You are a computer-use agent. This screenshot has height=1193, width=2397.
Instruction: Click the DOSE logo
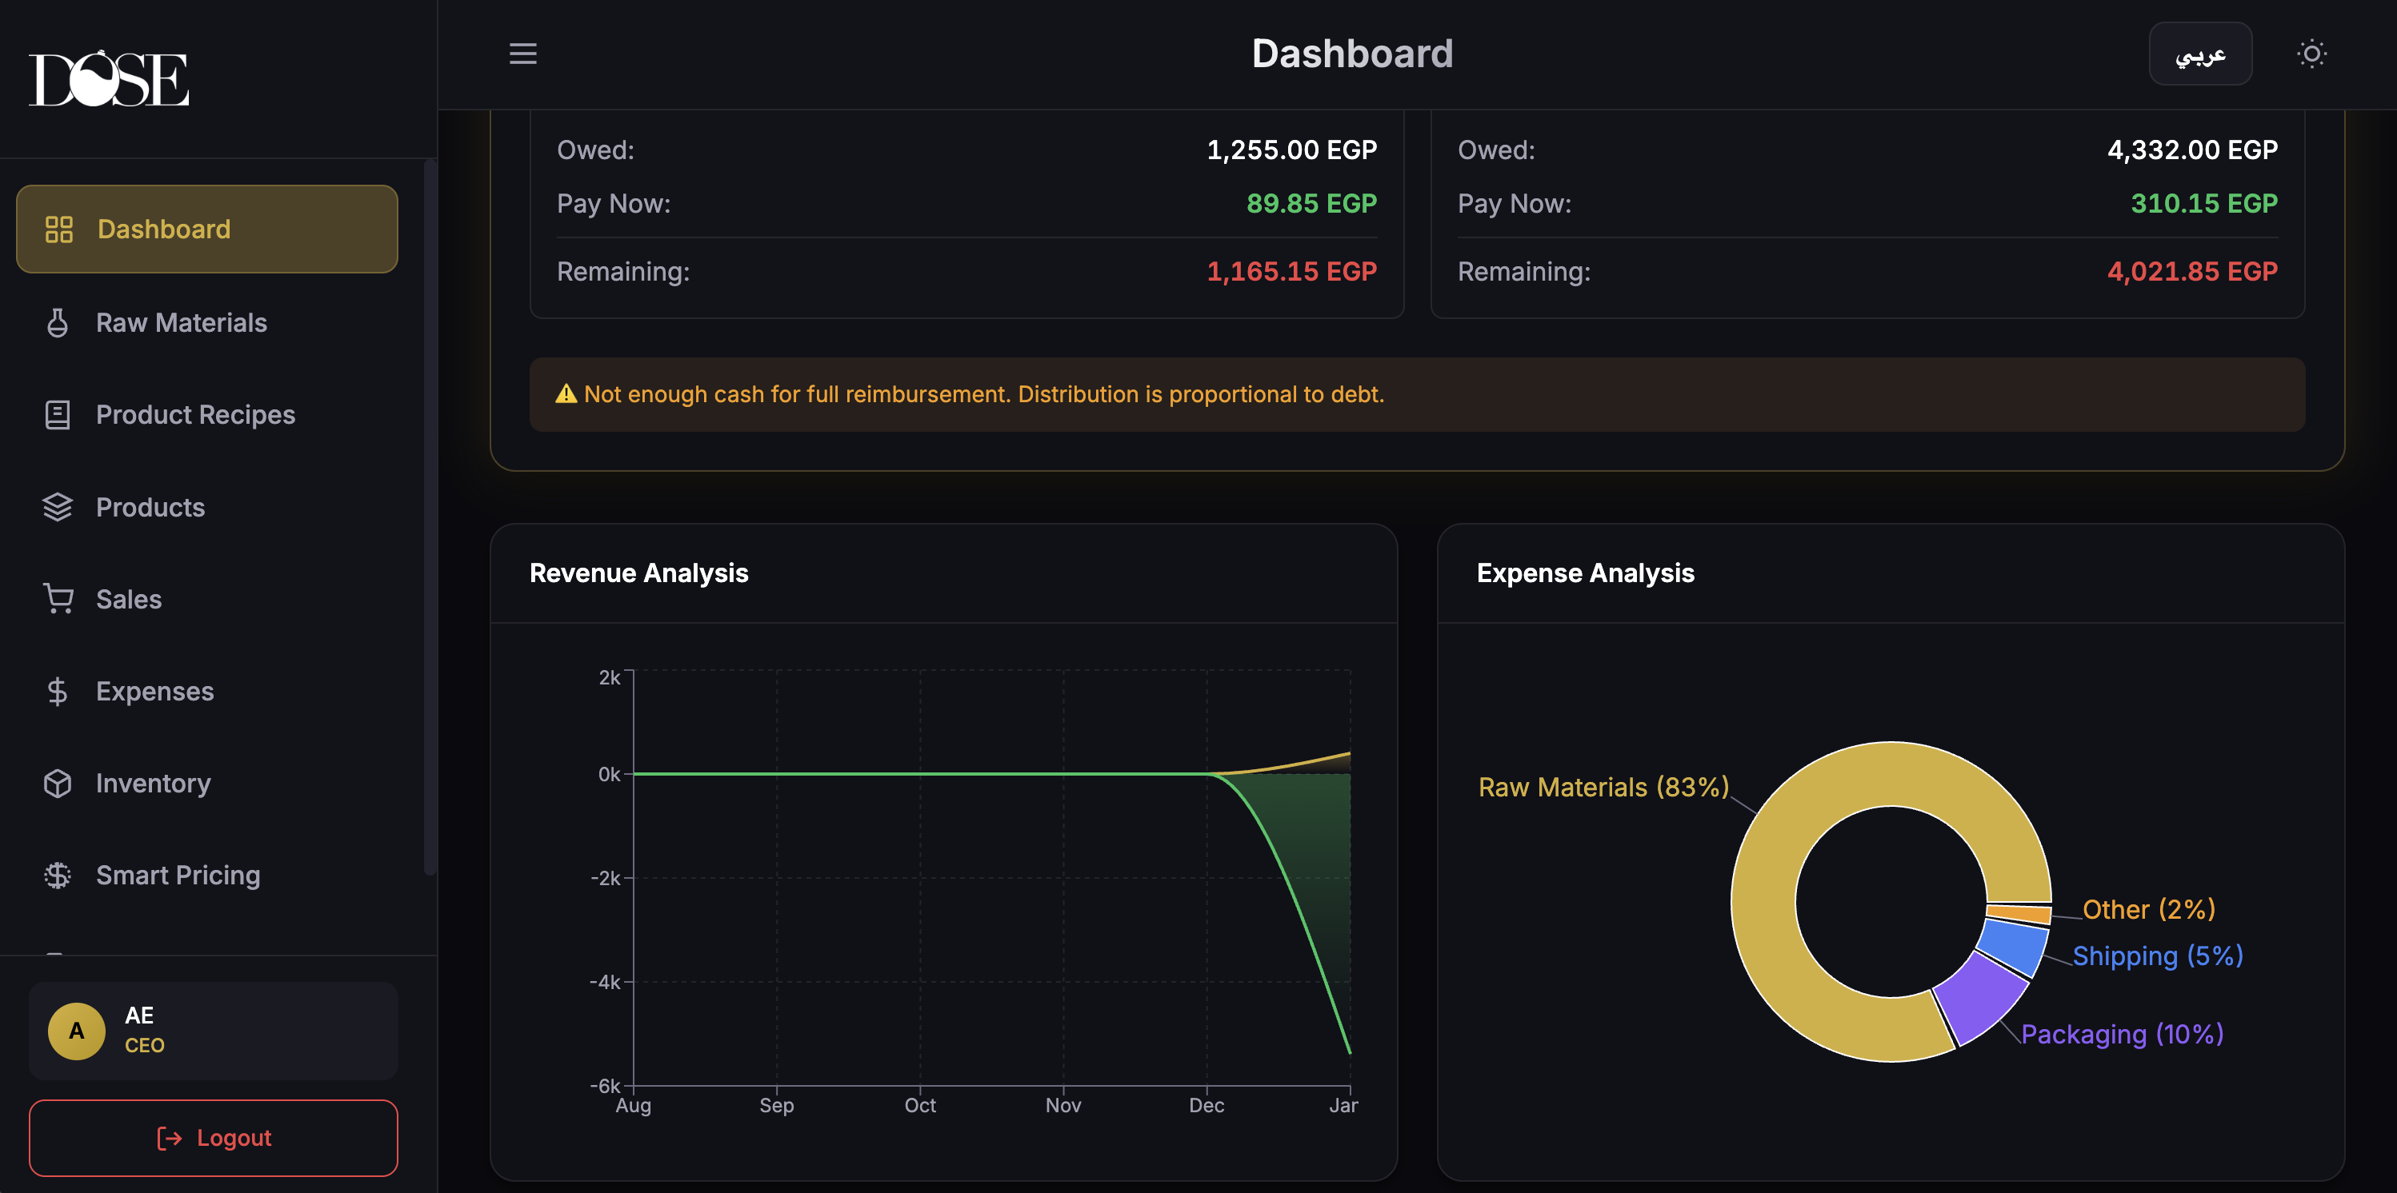tap(109, 78)
